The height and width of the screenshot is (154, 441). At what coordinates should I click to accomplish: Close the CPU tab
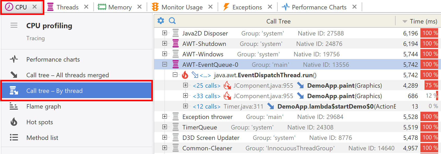click(35, 7)
